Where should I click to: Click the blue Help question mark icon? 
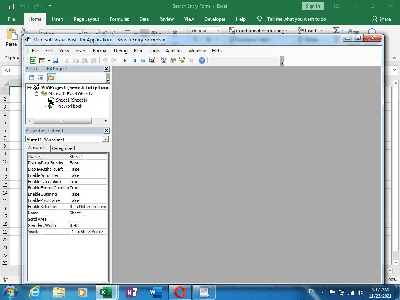[x=202, y=61]
